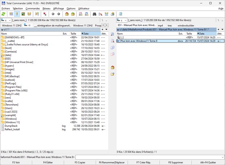Click the command line input field
This screenshot has width=225, height=165.
pyautogui.click(x=149, y=157)
